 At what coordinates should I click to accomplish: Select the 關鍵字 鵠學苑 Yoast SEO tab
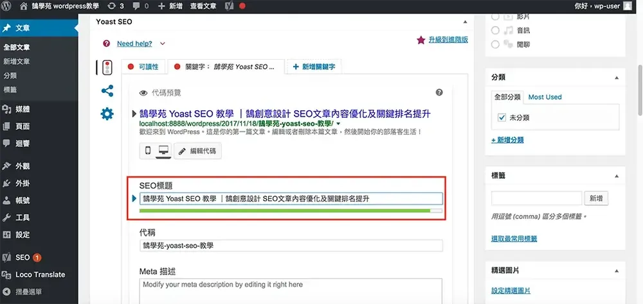click(226, 67)
